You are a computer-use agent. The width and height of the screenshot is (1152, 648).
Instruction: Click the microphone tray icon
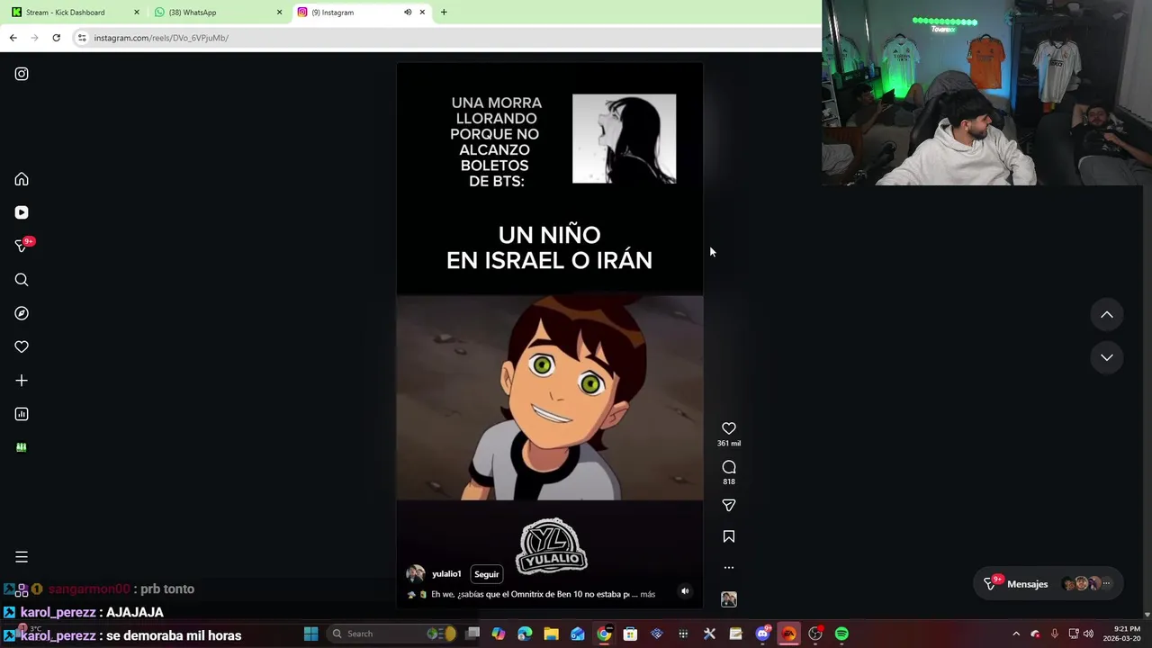[x=1055, y=634]
